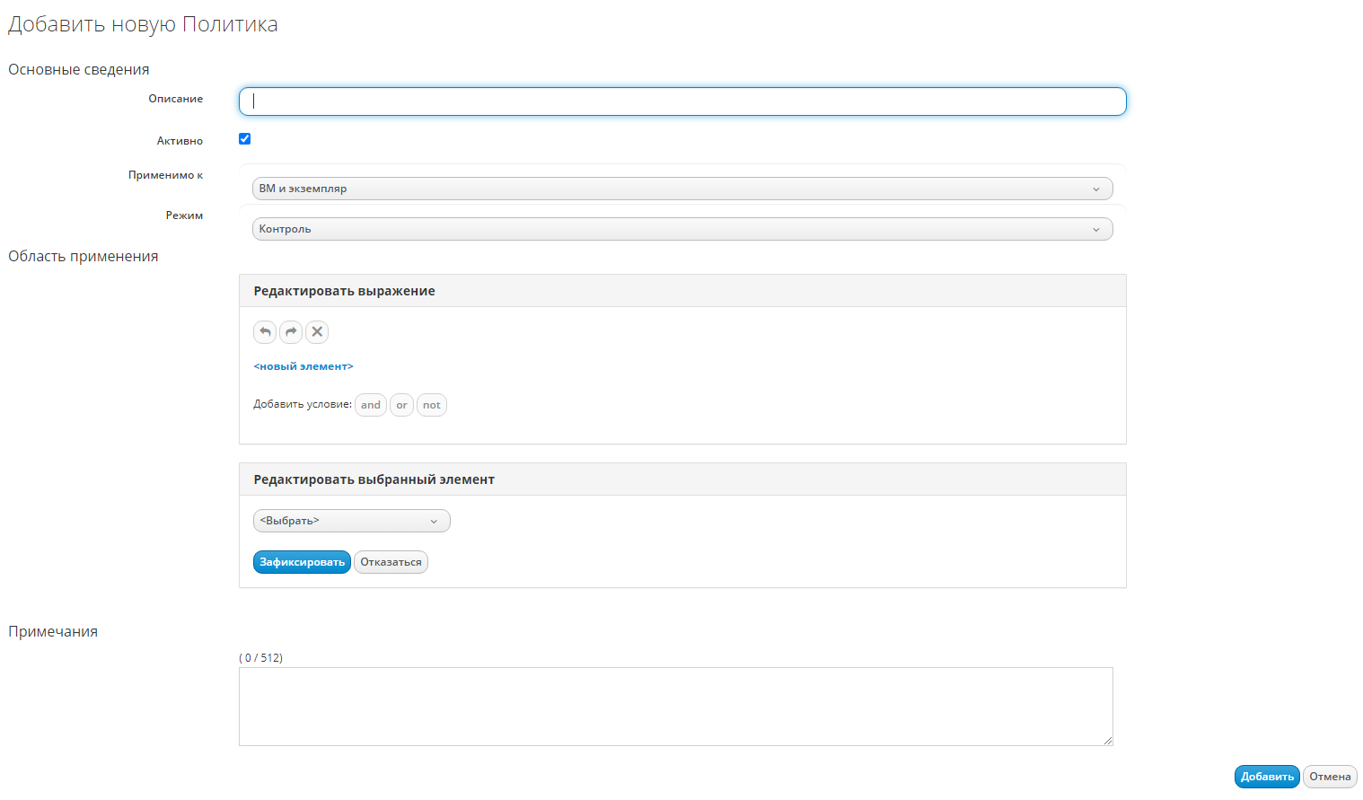
Task: Click the Отказаться button
Action: 391,562
